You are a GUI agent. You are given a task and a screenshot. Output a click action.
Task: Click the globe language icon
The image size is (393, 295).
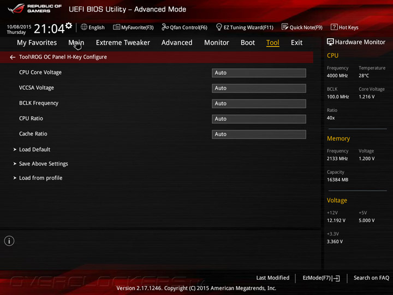click(x=84, y=27)
